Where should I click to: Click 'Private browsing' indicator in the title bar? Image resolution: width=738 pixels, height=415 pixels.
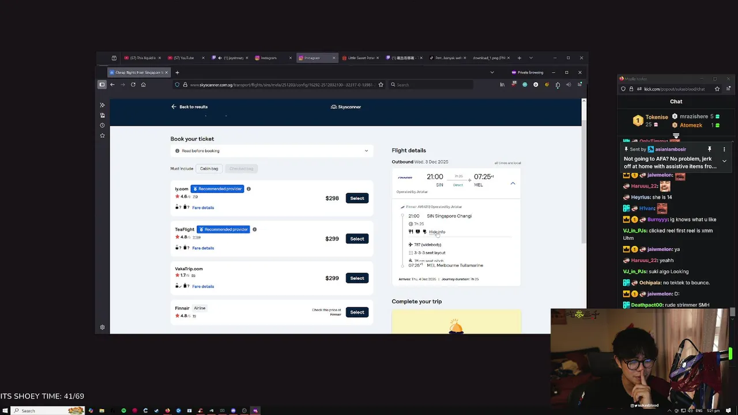527,73
